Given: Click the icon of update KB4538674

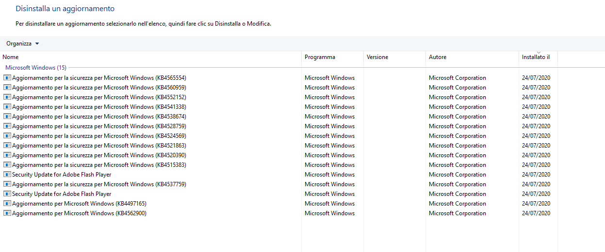Looking at the screenshot, I should click(7, 117).
